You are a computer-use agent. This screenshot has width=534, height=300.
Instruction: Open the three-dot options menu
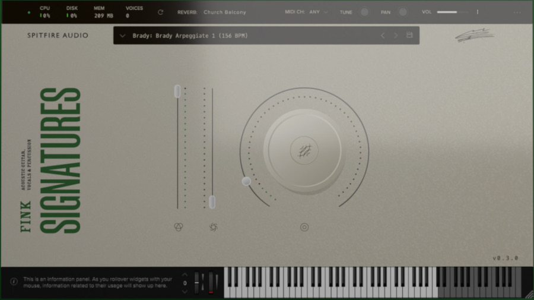(x=517, y=12)
